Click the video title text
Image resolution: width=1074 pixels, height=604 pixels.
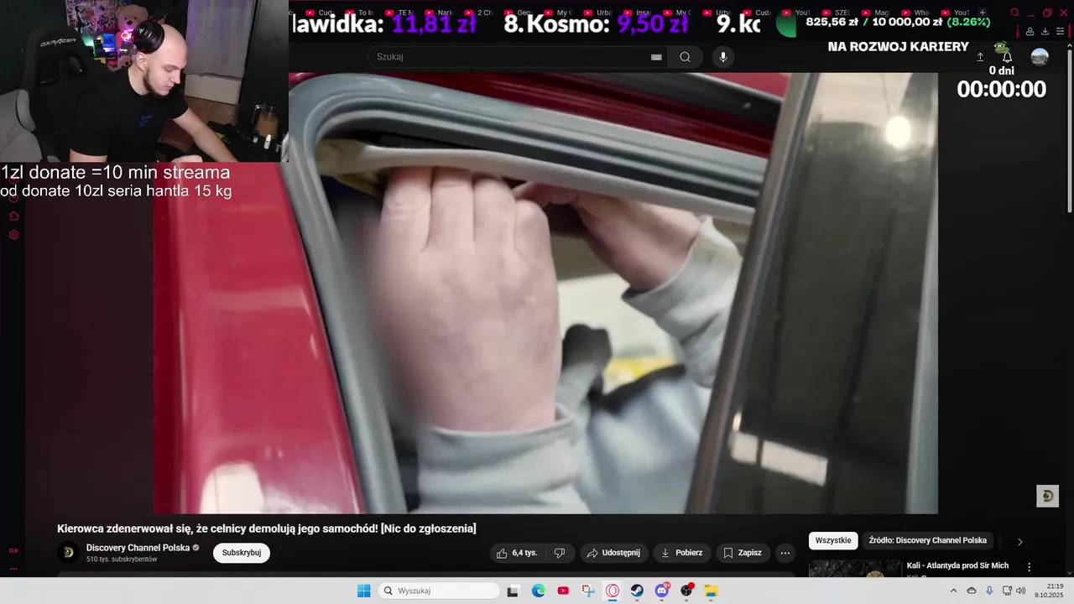coord(266,528)
